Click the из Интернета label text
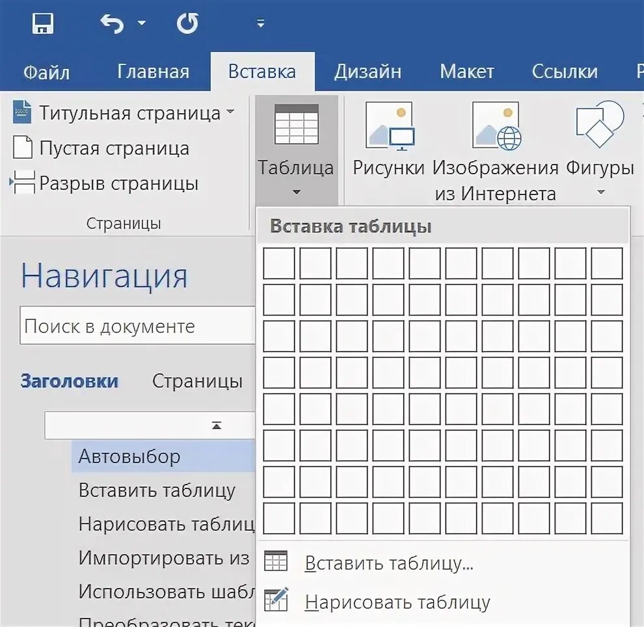This screenshot has width=644, height=627. coord(495,194)
